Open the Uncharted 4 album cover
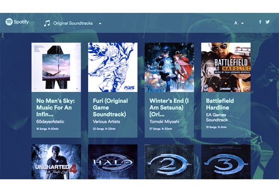The image size is (279, 193). (56, 162)
